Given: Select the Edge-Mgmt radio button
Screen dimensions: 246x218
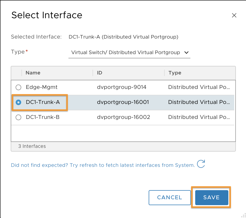Looking at the screenshot, I should pos(18,87).
